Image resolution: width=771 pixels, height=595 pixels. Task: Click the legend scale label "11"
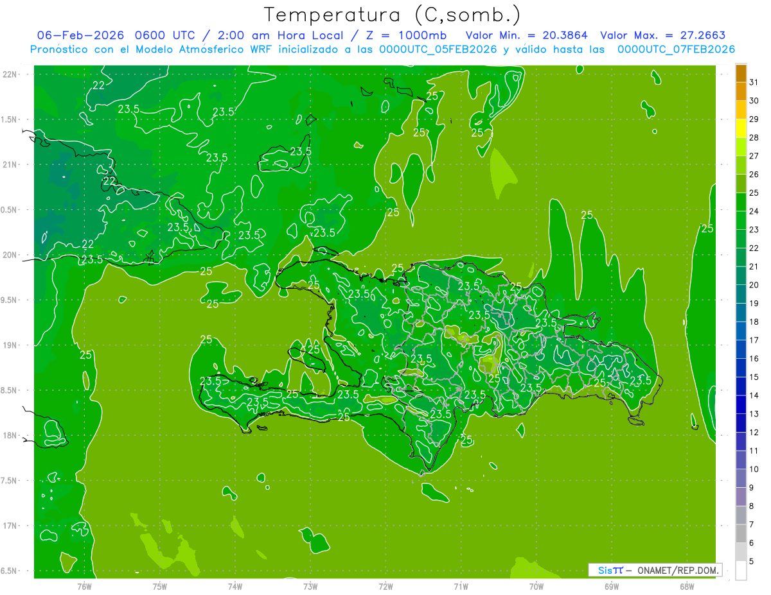pyautogui.click(x=754, y=451)
